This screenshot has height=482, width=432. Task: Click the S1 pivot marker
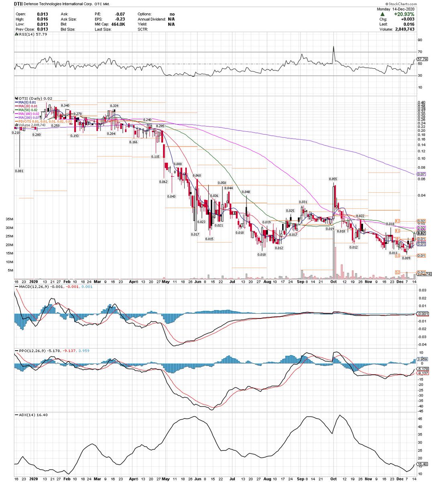click(x=398, y=255)
